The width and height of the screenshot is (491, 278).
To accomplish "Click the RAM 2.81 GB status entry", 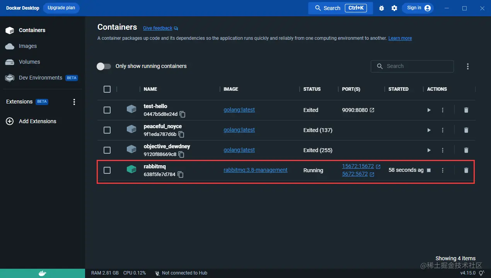I will 105,273.
